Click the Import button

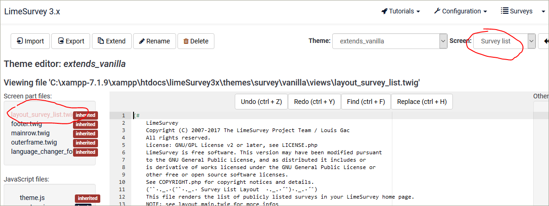click(x=30, y=41)
